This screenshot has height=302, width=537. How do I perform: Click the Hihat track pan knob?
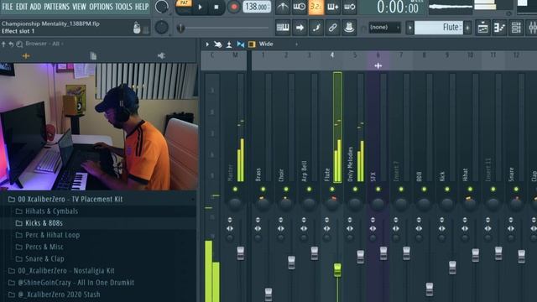pos(470,204)
